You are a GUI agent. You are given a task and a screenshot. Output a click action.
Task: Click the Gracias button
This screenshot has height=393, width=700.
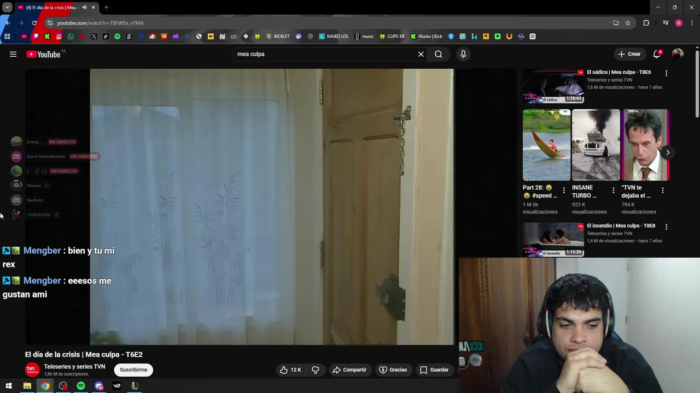pyautogui.click(x=393, y=370)
